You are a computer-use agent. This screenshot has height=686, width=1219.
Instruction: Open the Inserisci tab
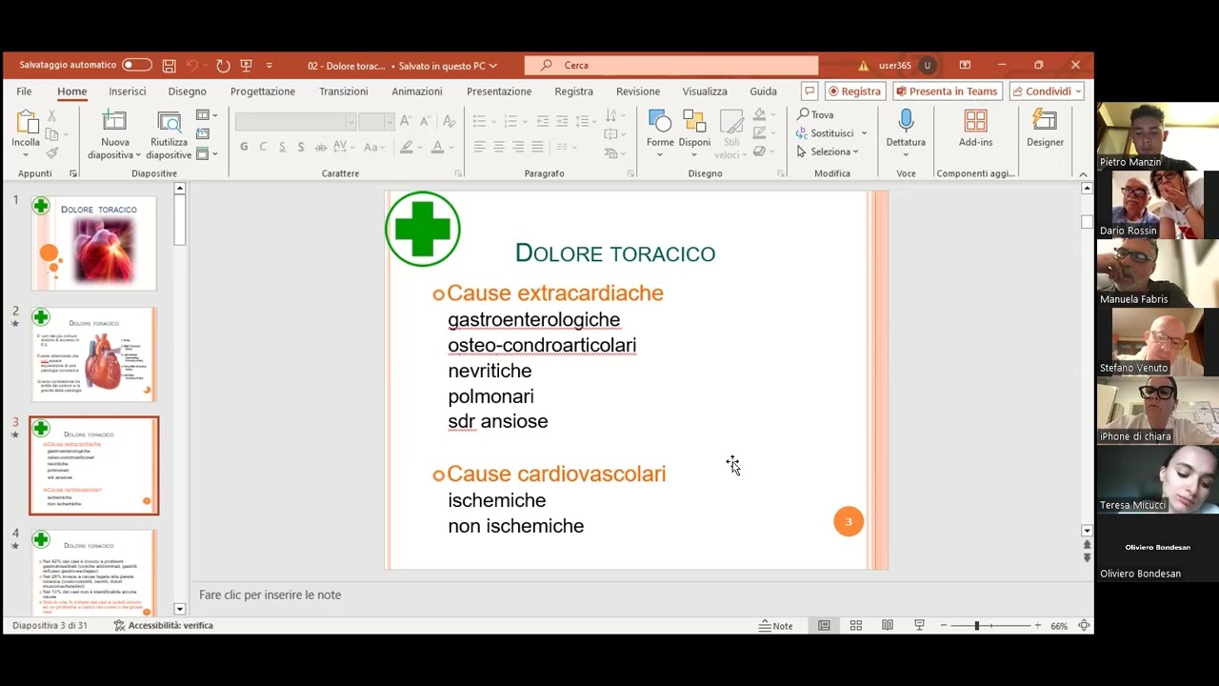128,91
